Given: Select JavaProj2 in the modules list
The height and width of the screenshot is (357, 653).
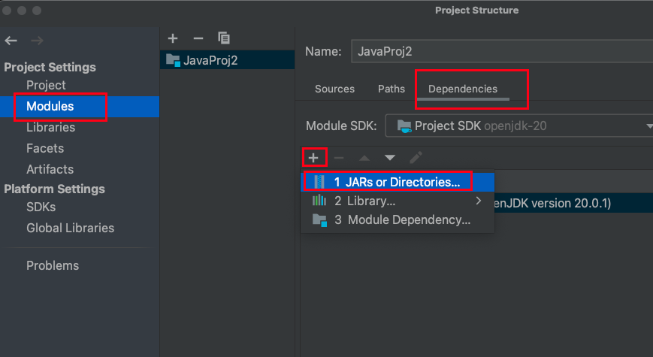Looking at the screenshot, I should click(x=228, y=60).
